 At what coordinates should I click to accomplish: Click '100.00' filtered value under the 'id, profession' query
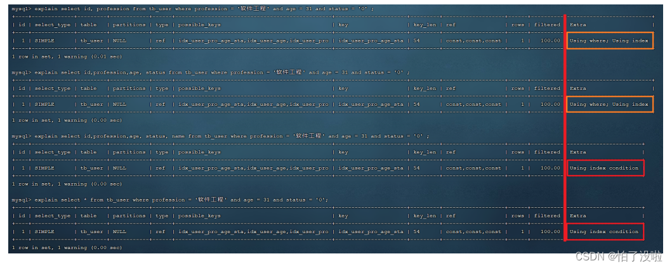[550, 41]
